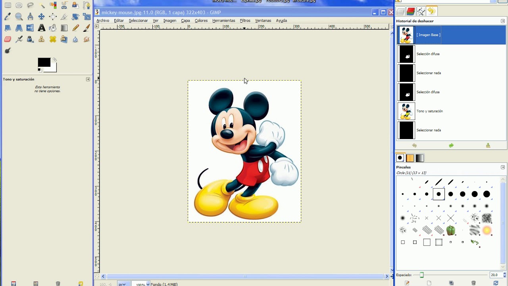Swap foreground and background colors

click(x=54, y=60)
